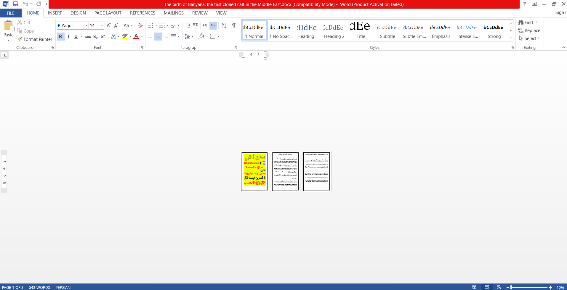Click the Cut button

(x=24, y=22)
